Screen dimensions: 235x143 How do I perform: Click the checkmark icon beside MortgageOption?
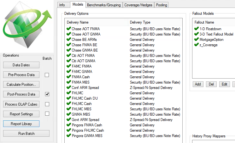click(x=197, y=39)
